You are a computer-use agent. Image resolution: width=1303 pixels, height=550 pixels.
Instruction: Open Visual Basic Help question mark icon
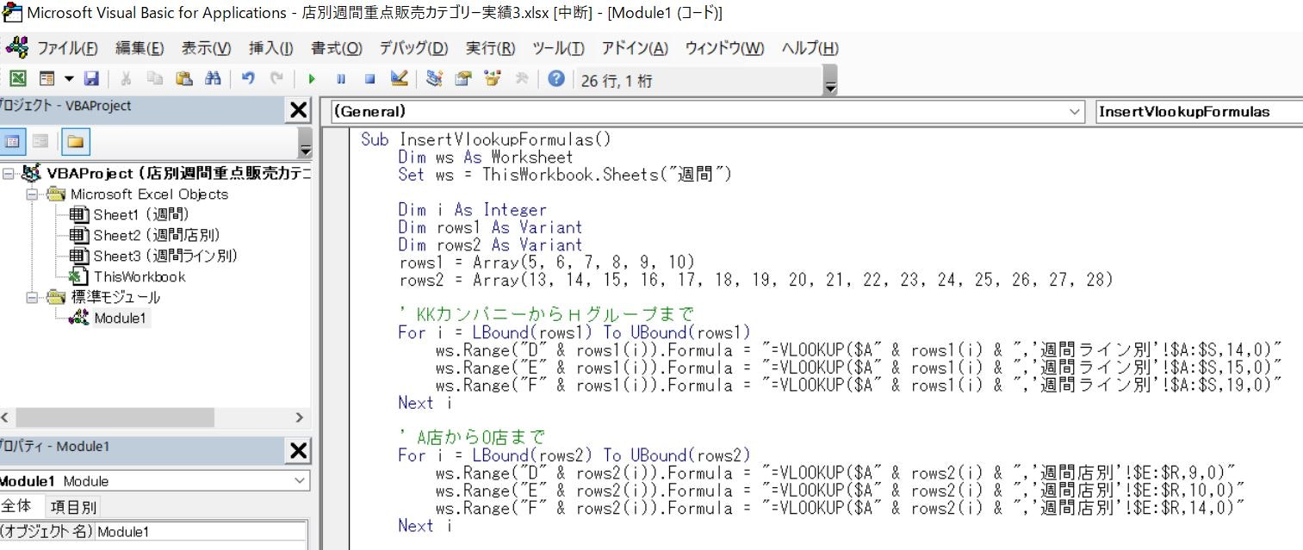tap(556, 79)
